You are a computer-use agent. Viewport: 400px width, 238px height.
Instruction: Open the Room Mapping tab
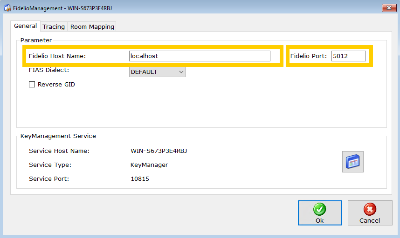pyautogui.click(x=92, y=27)
